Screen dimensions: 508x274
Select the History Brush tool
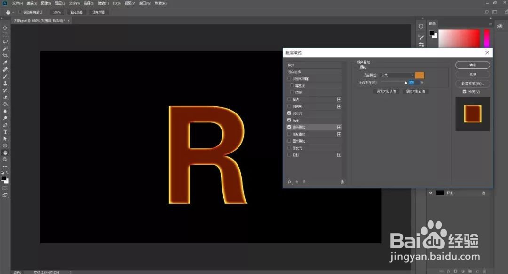coord(5,90)
